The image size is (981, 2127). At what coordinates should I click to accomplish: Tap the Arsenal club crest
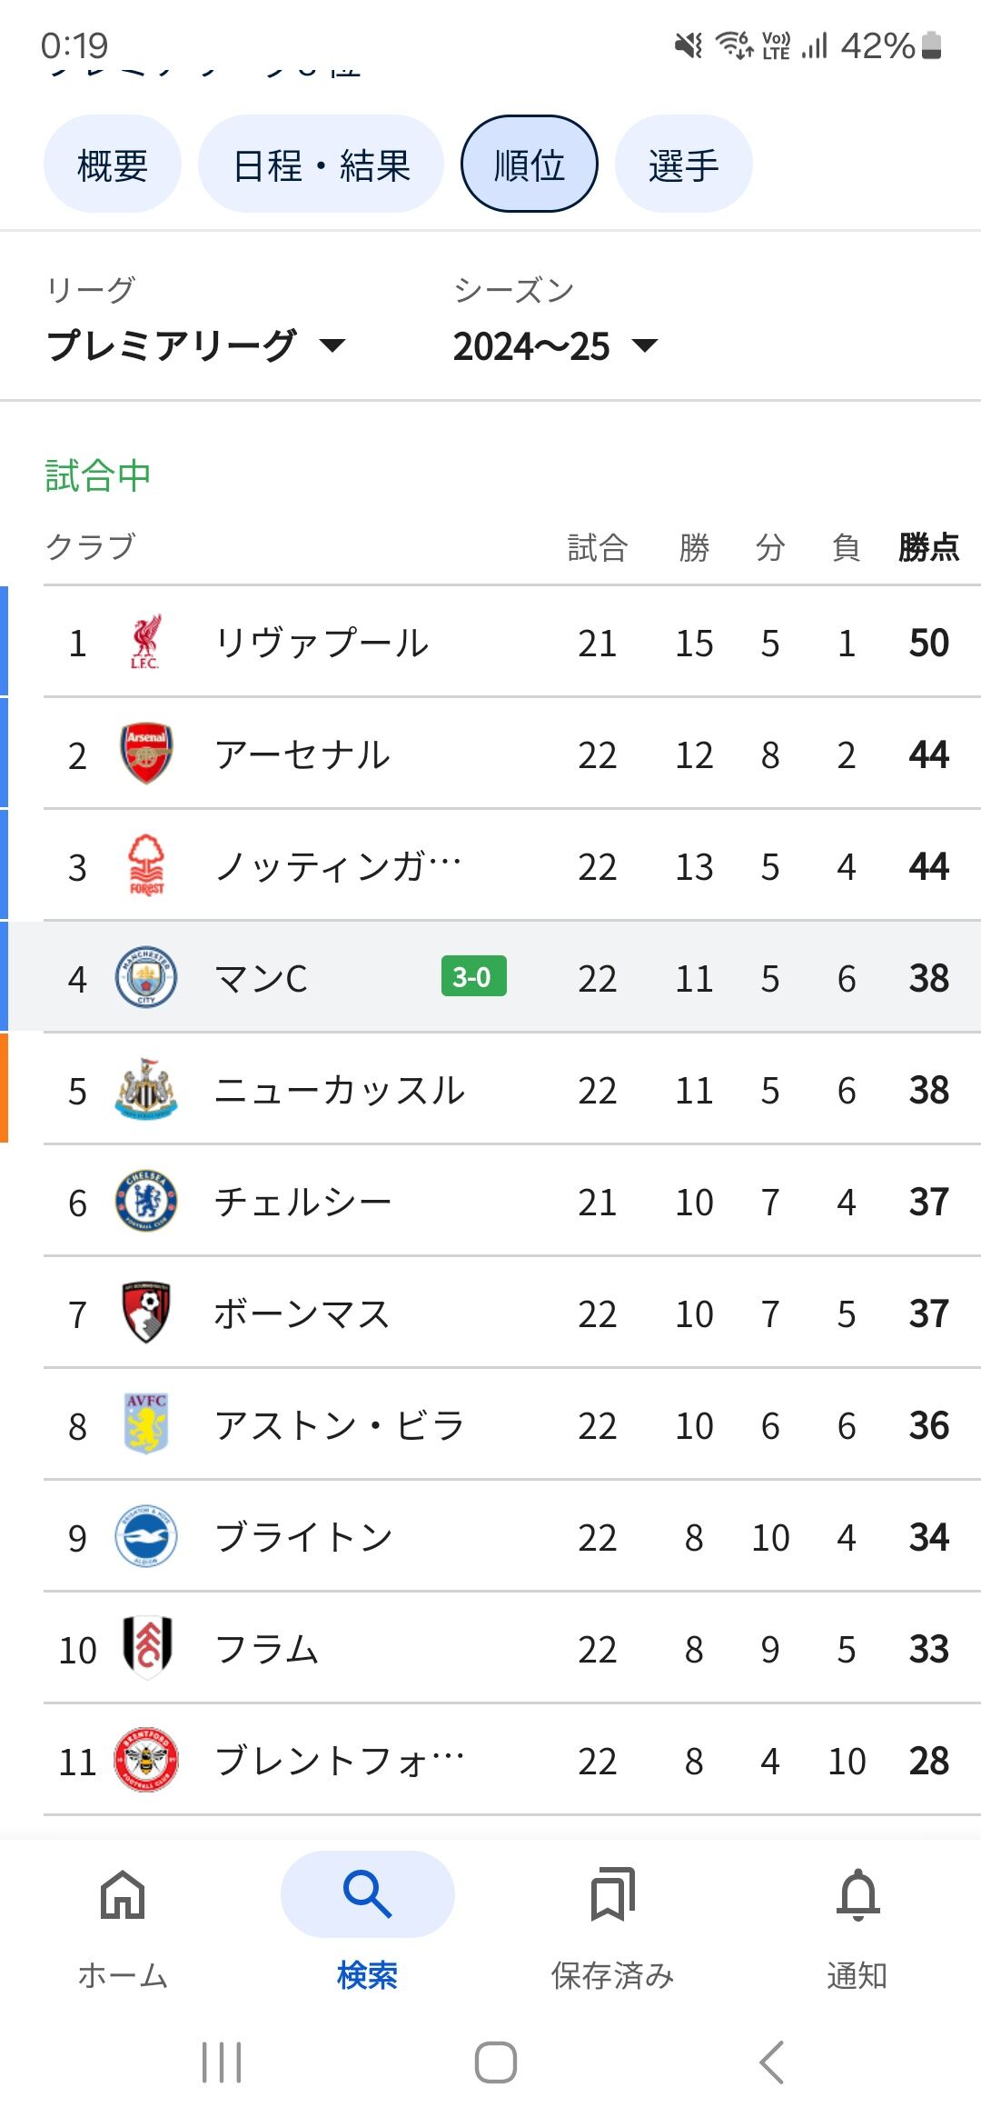point(145,754)
